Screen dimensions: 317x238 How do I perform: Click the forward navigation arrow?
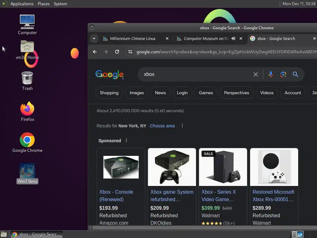coord(106,52)
